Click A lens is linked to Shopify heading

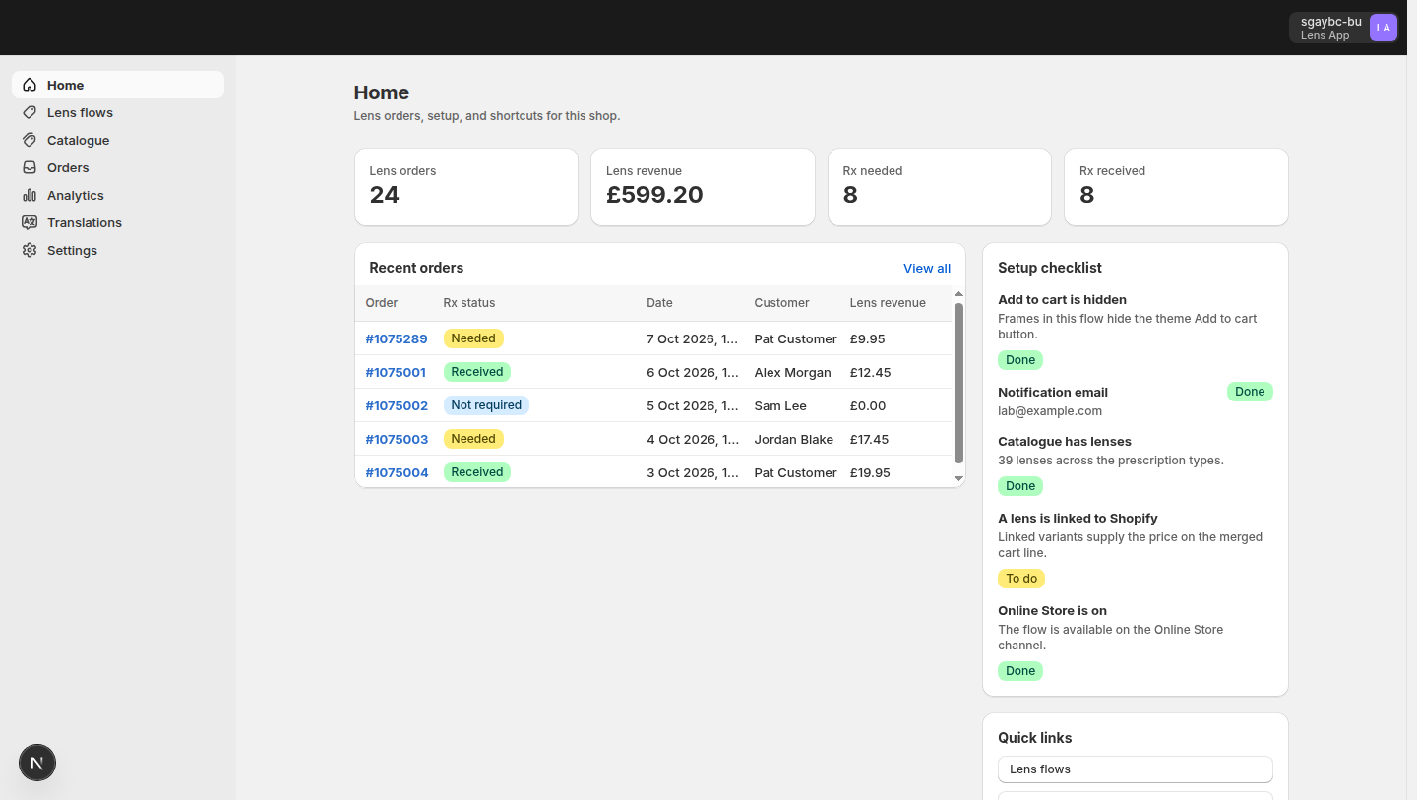(1078, 518)
